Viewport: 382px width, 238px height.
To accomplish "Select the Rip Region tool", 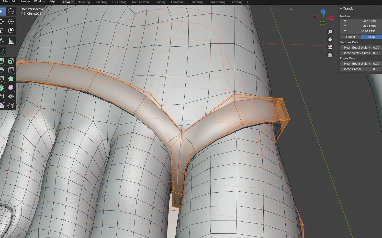I will (11, 105).
